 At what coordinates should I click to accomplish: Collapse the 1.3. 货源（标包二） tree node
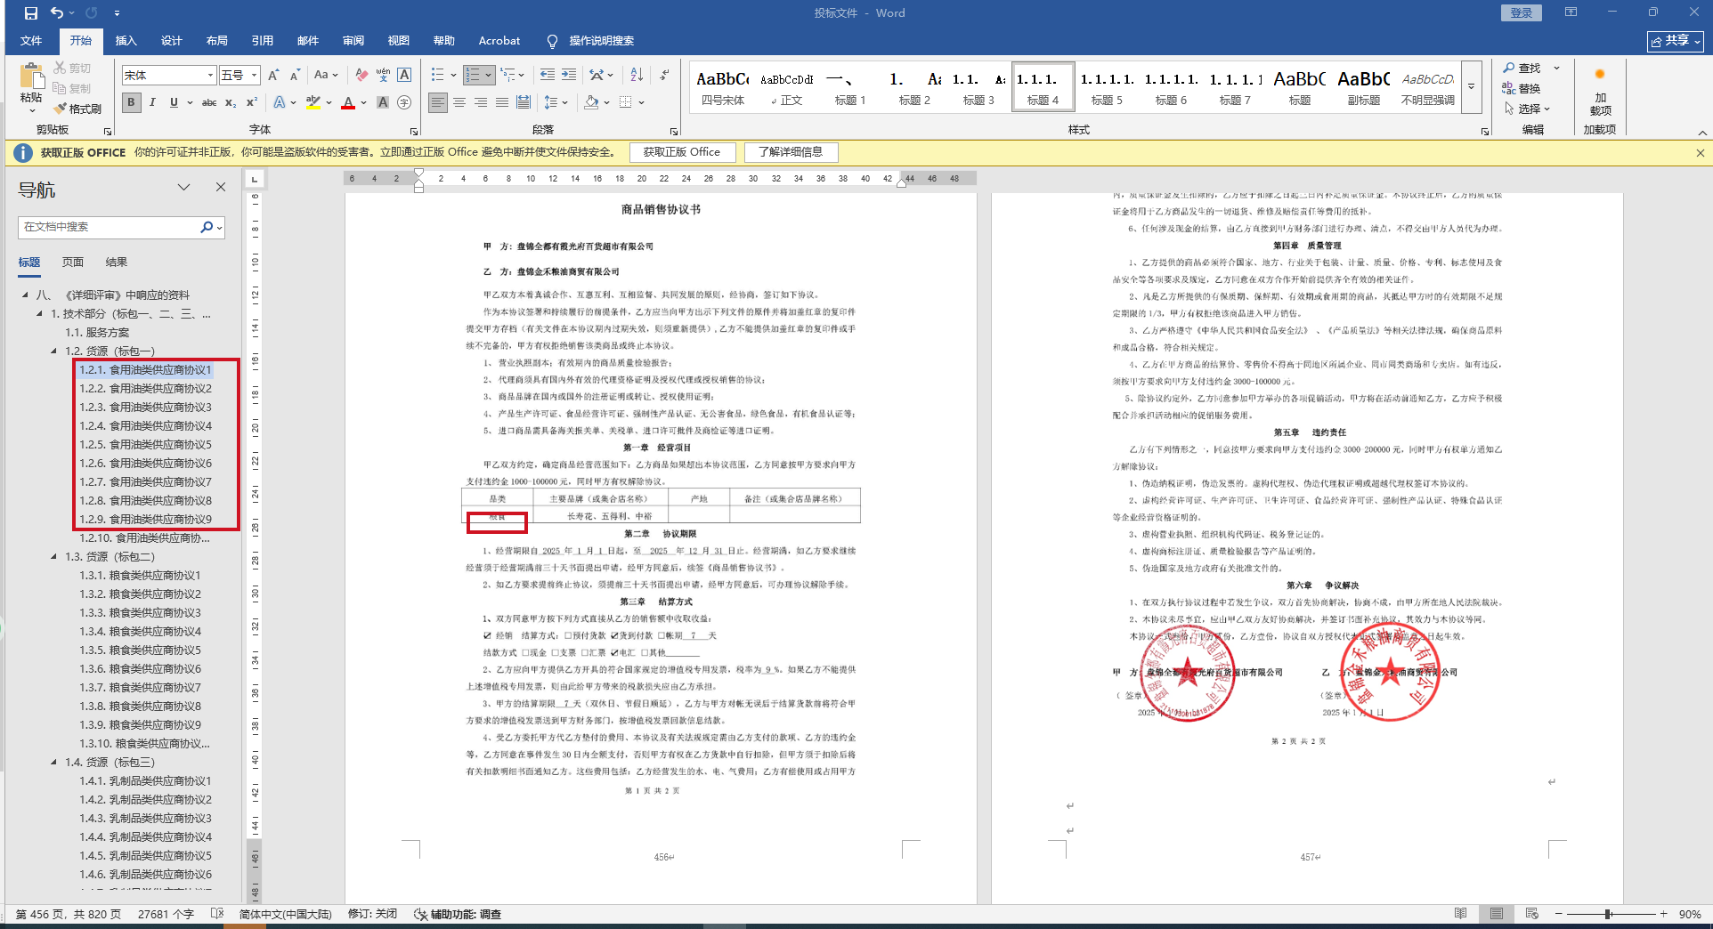pos(53,556)
